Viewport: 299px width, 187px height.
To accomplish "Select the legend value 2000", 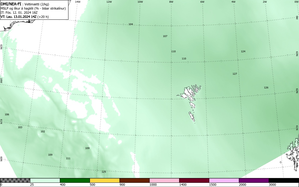I will pos(242,185).
